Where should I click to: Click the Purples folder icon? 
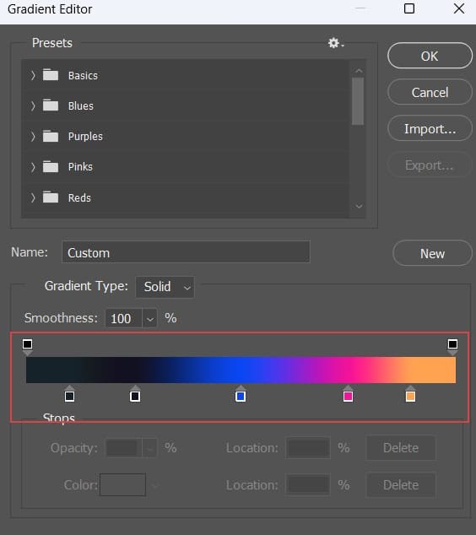coord(51,136)
